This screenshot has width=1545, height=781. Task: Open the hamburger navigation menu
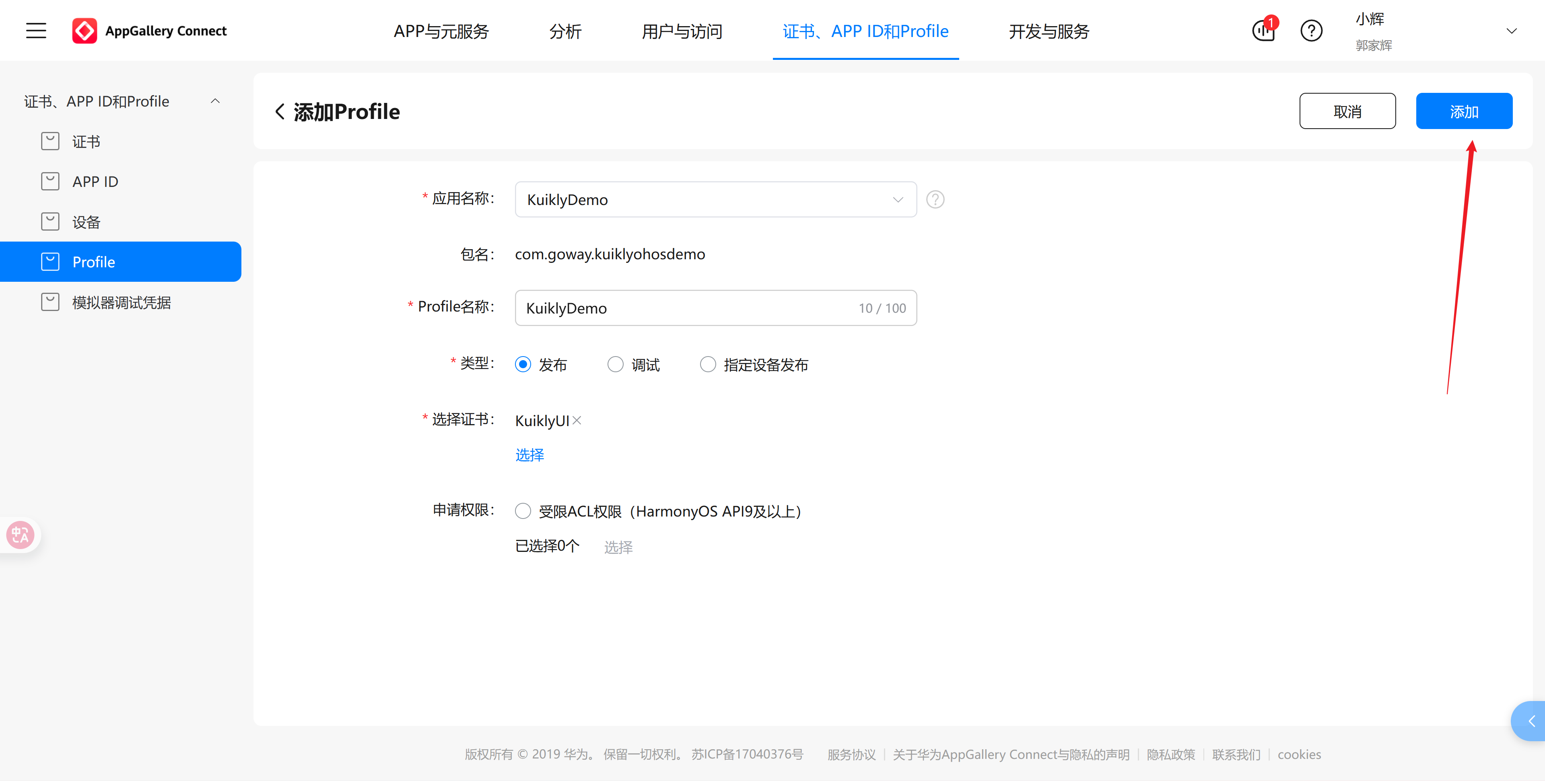point(35,31)
